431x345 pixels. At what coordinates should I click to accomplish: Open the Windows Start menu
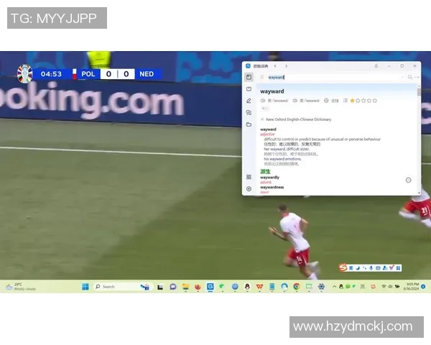[85, 286]
